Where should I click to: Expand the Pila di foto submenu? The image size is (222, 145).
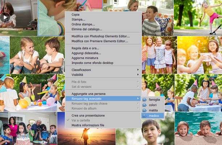click(x=103, y=82)
